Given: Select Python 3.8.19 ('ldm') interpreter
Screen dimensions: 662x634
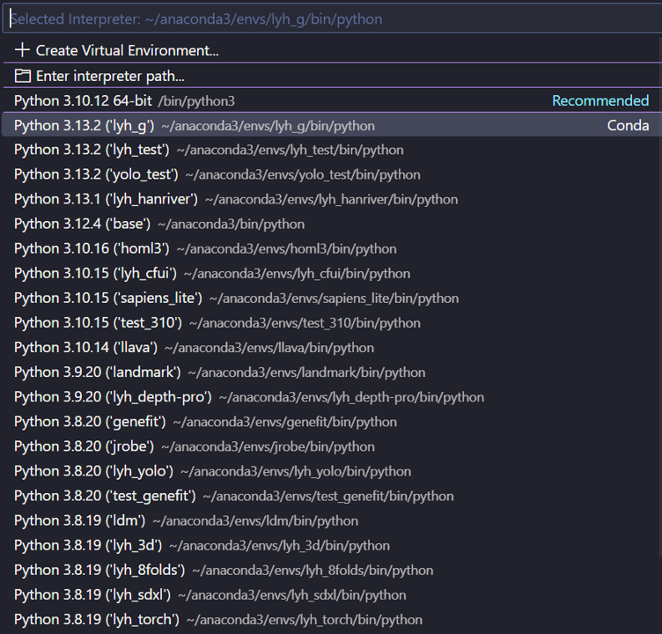Looking at the screenshot, I should pos(332,520).
